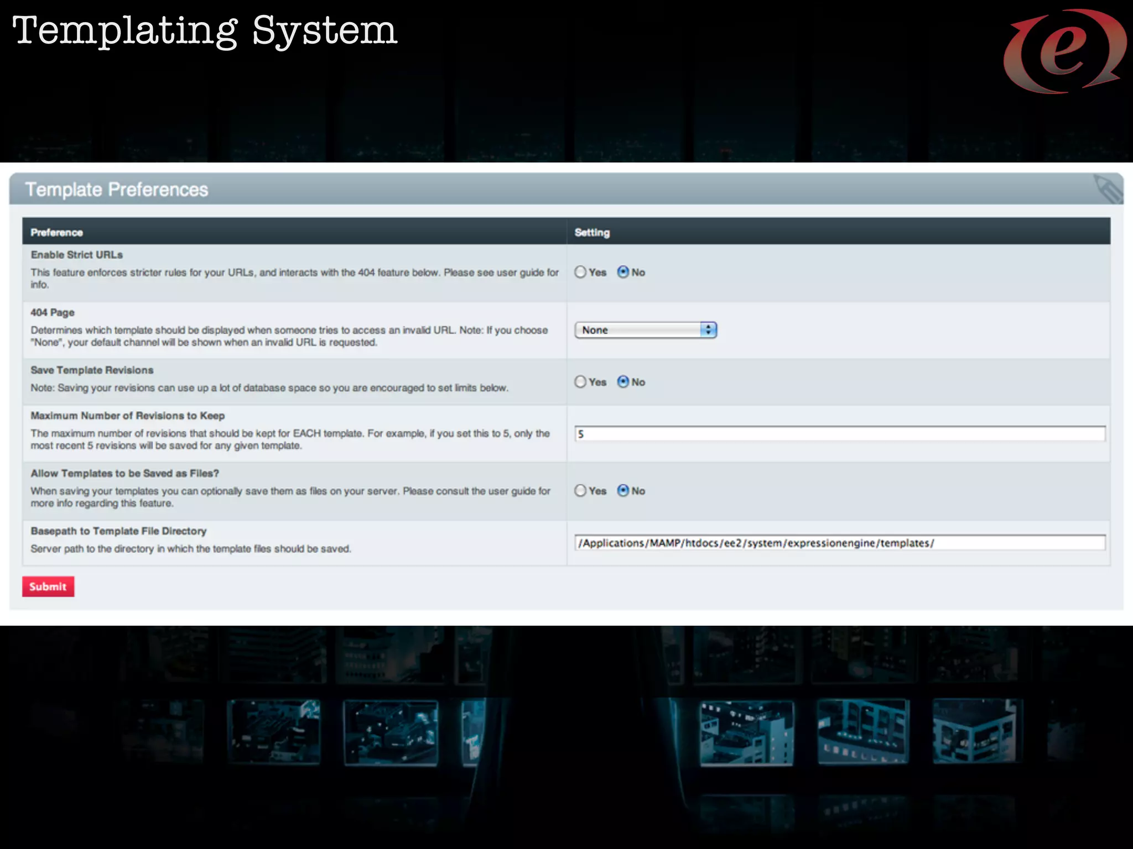Enable Yes for Allow Templates Saved as Files

click(x=580, y=491)
